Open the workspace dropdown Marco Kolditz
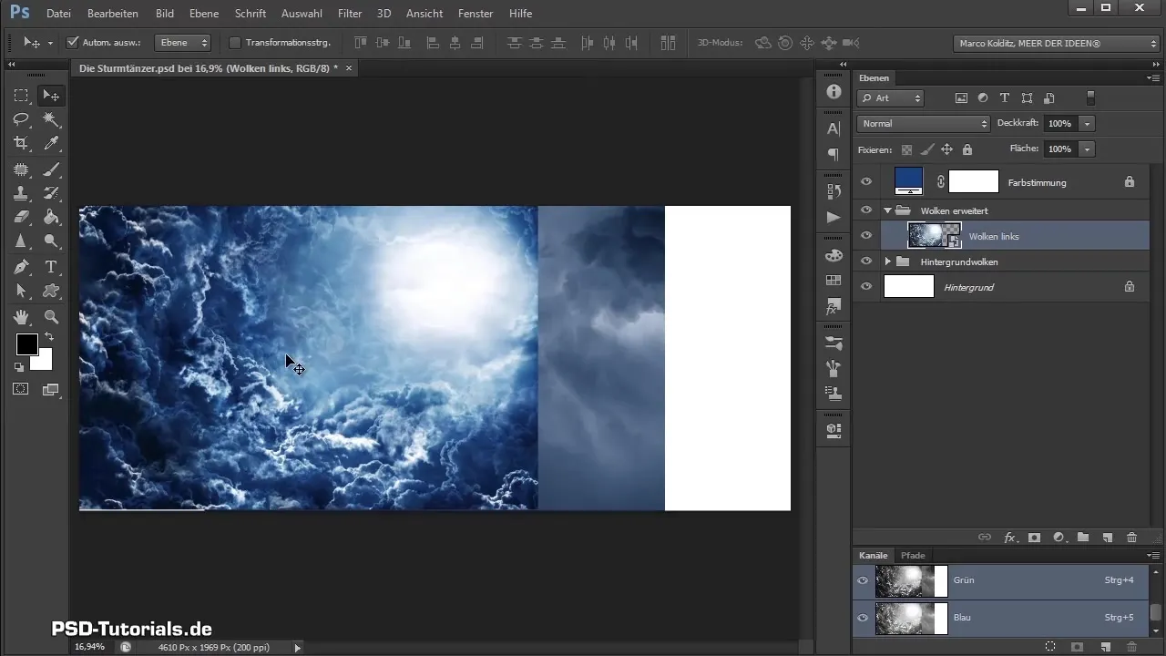The image size is (1166, 656). 1057,43
